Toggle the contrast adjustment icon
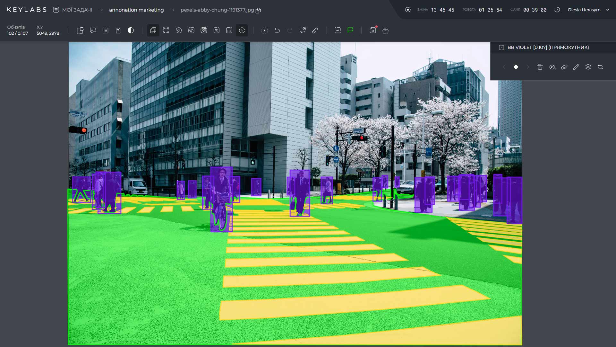This screenshot has height=347, width=616. click(x=130, y=31)
